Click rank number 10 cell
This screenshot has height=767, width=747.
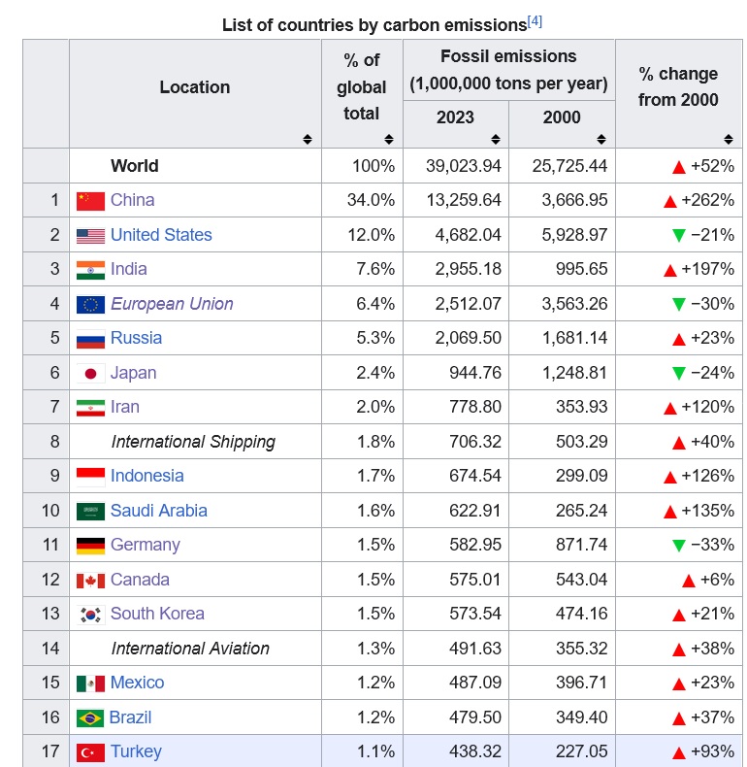[x=46, y=511]
